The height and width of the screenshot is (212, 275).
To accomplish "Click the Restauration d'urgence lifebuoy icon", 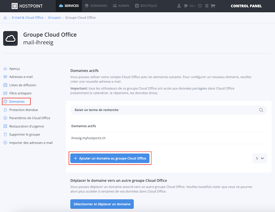I will 5,126.
